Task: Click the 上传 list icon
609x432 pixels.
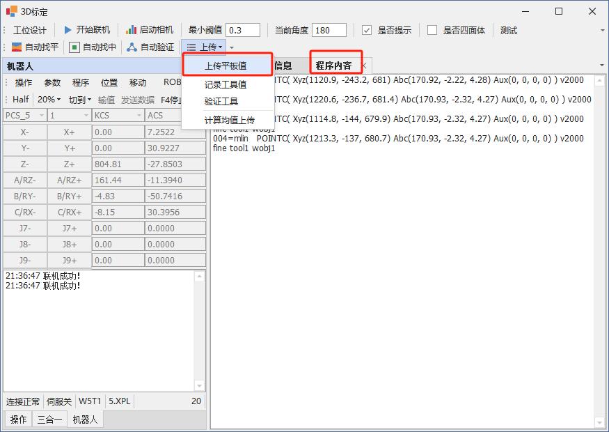Action: (191, 47)
